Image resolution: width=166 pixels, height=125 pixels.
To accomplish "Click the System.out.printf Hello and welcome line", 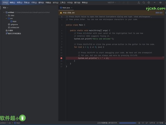I will (x=94, y=39).
